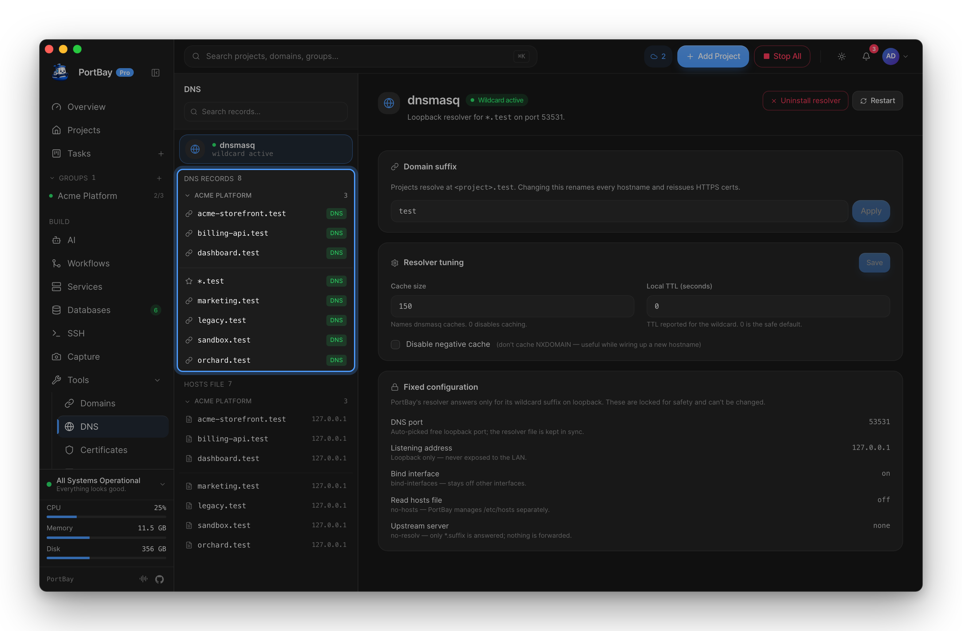Apply the domain suffix change
Screen dimensions: 962x631
tap(871, 211)
